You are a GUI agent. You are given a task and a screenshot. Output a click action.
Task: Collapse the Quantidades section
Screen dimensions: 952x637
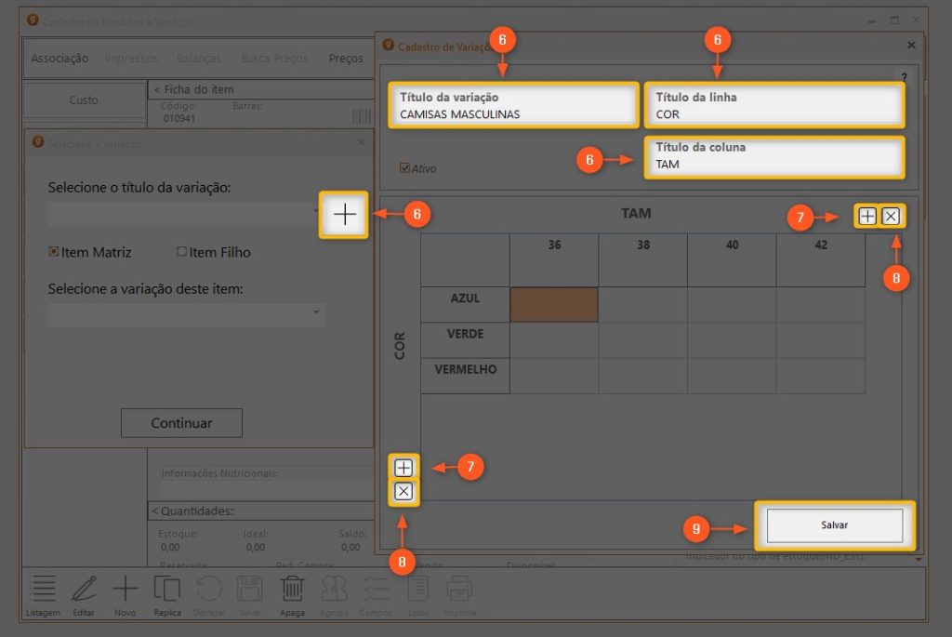(155, 511)
